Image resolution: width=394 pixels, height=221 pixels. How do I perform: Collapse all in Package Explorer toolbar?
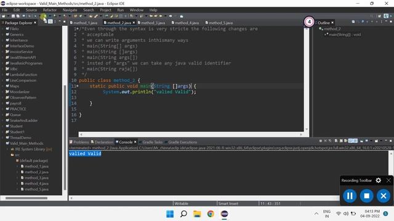click(46, 21)
